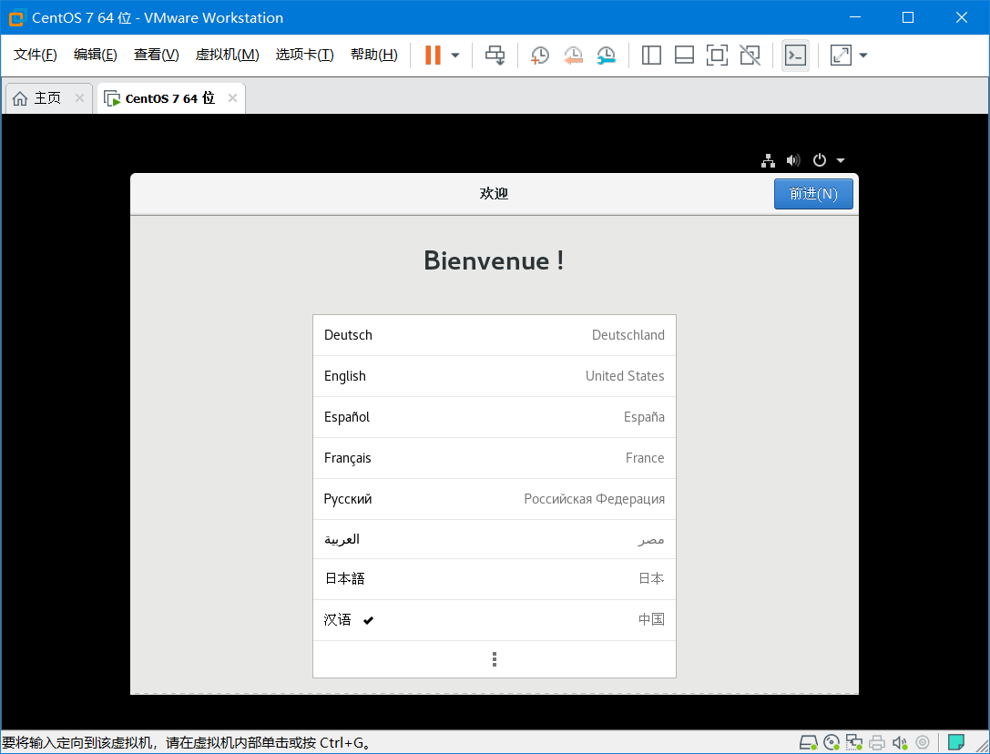Expand the stretch display dropdown arrow
Image resolution: width=990 pixels, height=754 pixels.
click(863, 55)
